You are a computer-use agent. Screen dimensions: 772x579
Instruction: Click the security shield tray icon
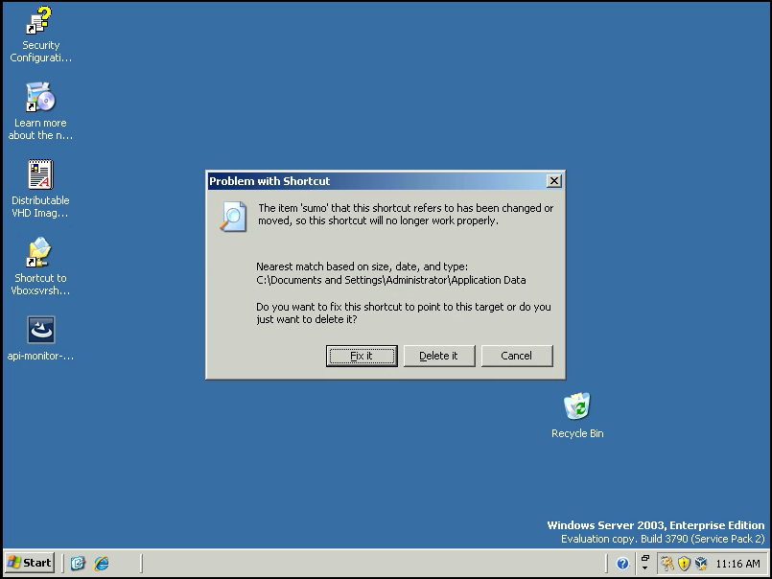click(684, 564)
